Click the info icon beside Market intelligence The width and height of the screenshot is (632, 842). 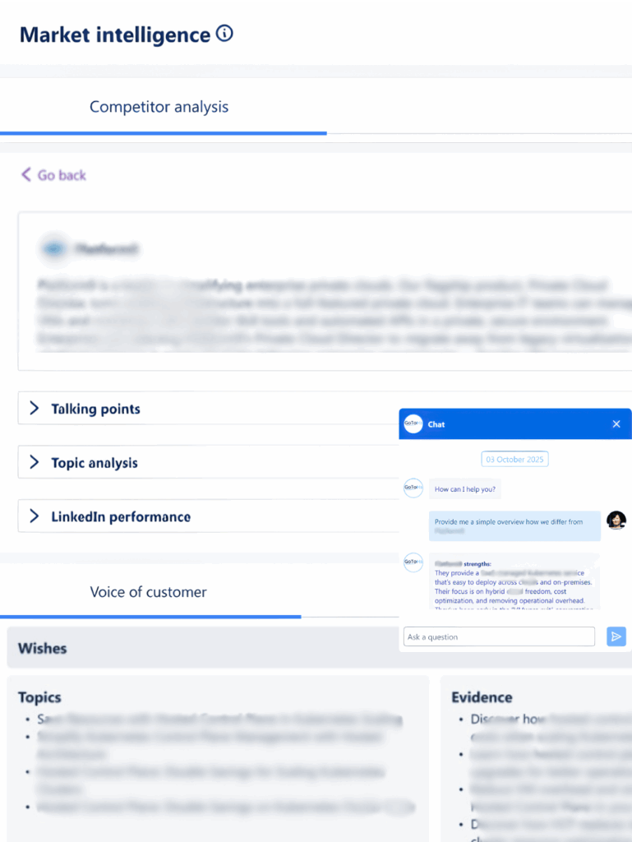tap(224, 34)
